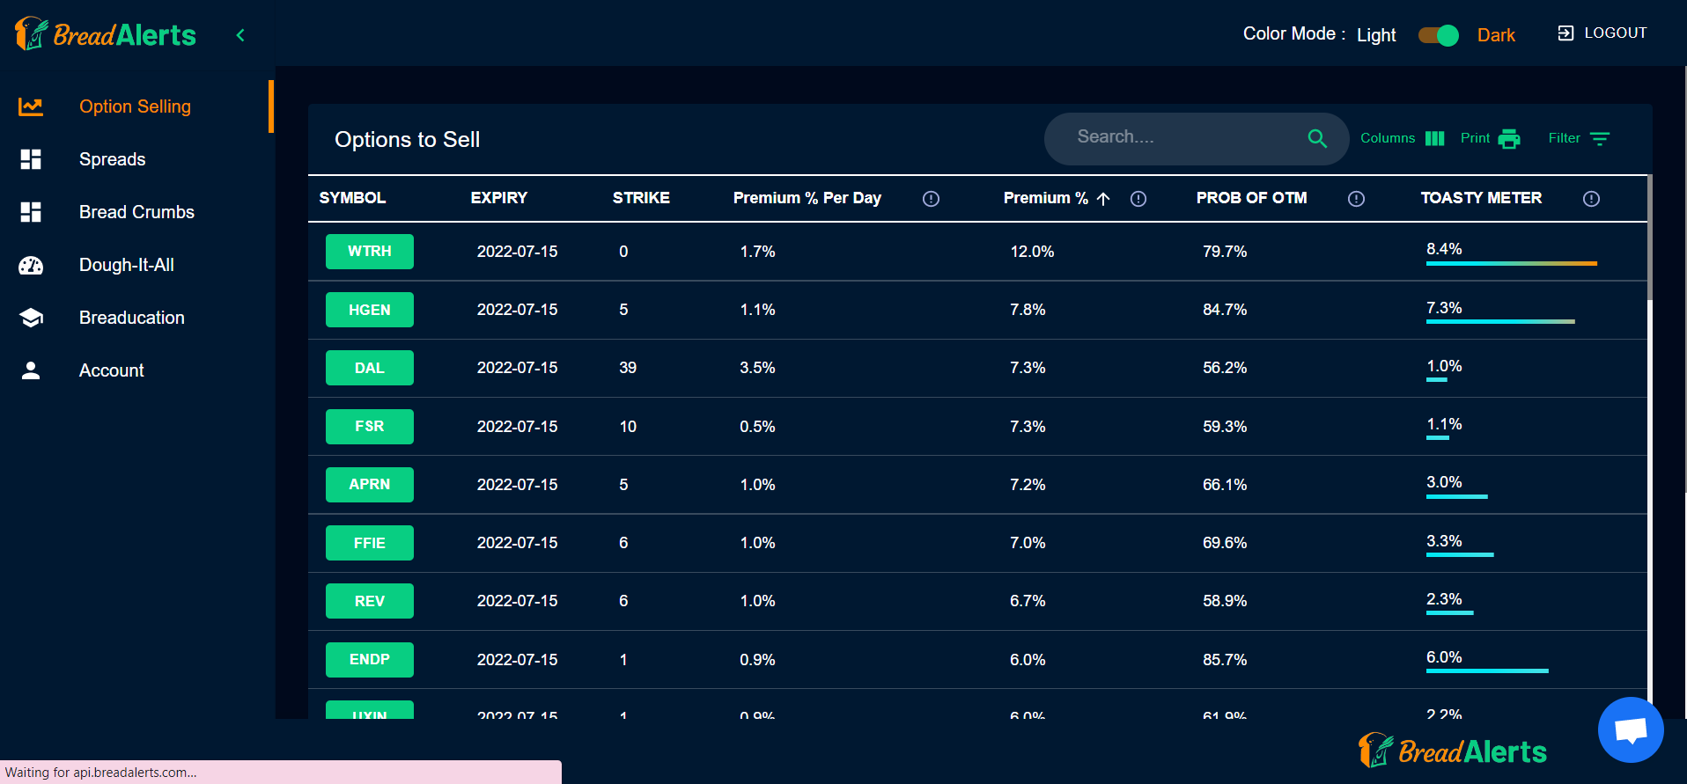Go to the Spreads section
Viewport: 1687px width, 784px height.
tap(112, 159)
